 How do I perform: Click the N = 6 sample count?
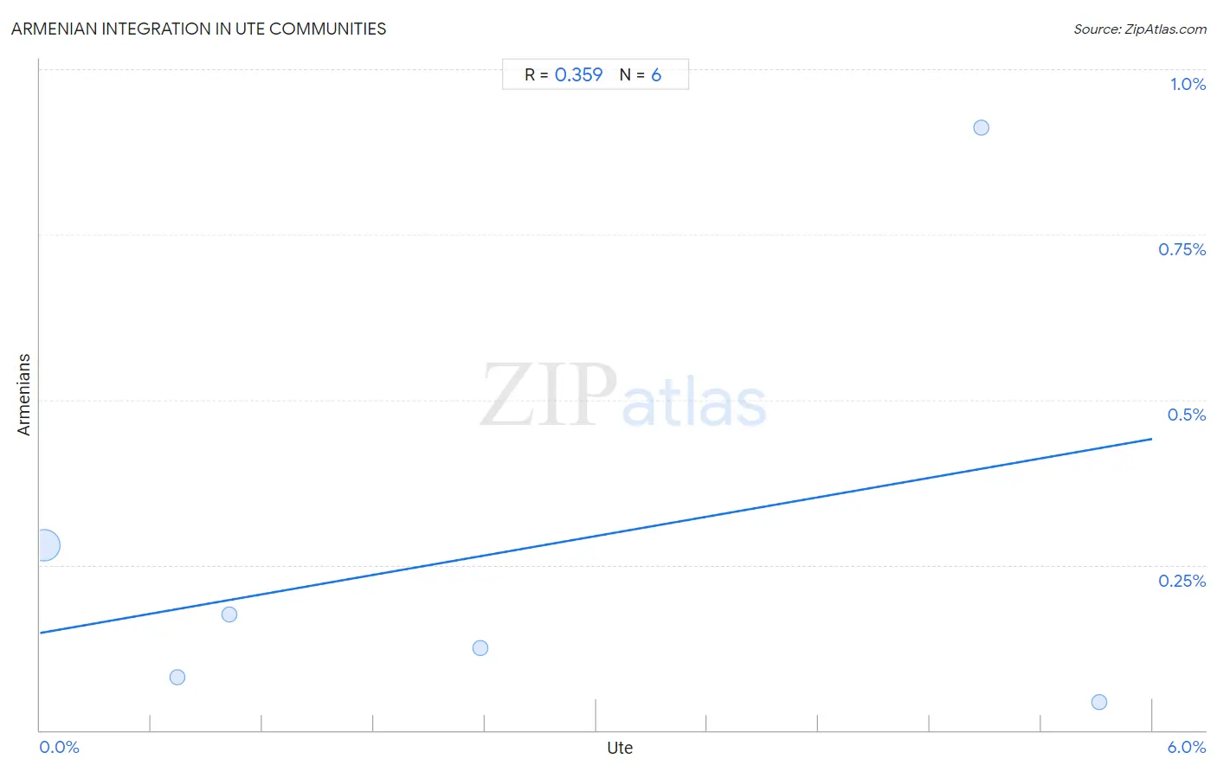[641, 74]
